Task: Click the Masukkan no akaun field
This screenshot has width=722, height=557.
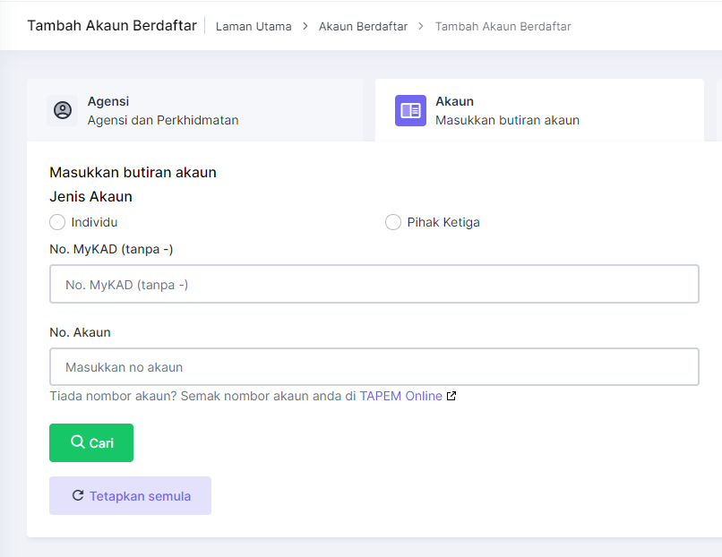Action: pyautogui.click(x=374, y=366)
